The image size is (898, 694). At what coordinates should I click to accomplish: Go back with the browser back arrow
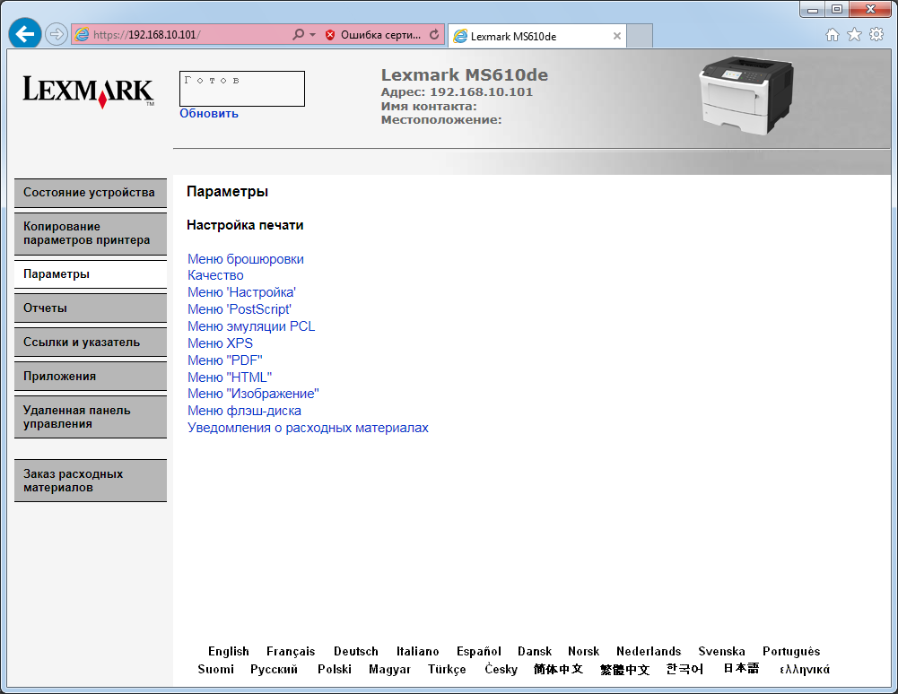pyautogui.click(x=24, y=34)
